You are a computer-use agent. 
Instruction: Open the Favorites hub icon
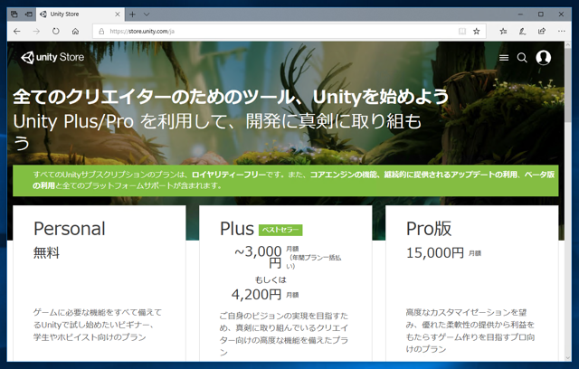(x=503, y=32)
